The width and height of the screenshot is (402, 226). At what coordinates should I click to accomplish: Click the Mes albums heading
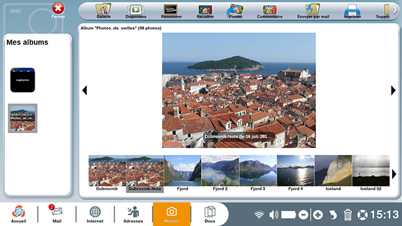[x=27, y=42]
